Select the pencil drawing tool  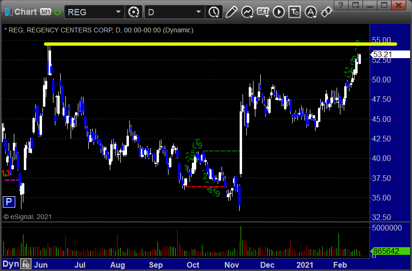pyautogui.click(x=231, y=12)
